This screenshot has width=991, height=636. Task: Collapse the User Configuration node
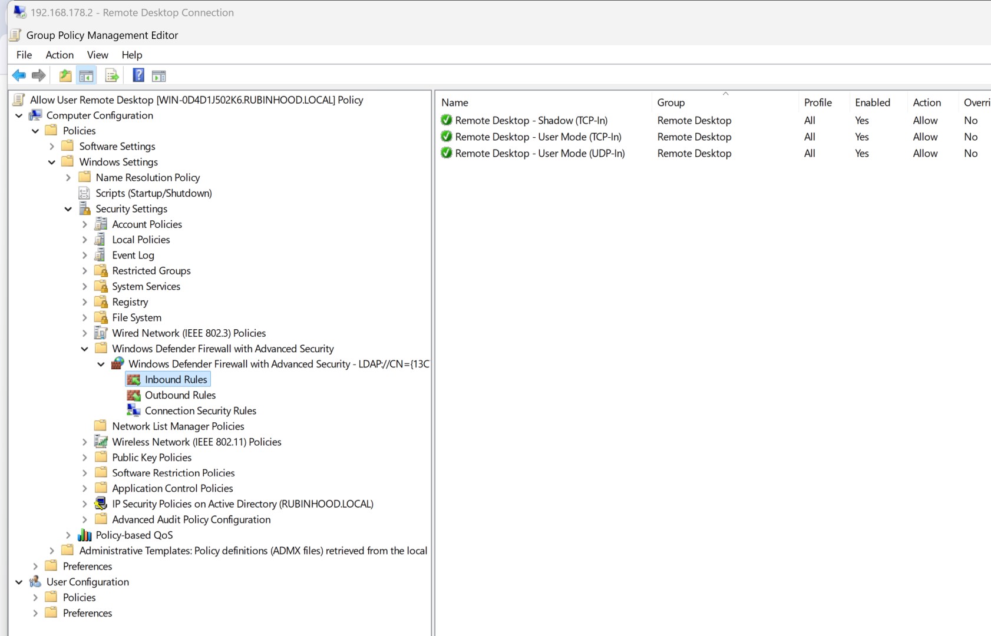tap(19, 582)
